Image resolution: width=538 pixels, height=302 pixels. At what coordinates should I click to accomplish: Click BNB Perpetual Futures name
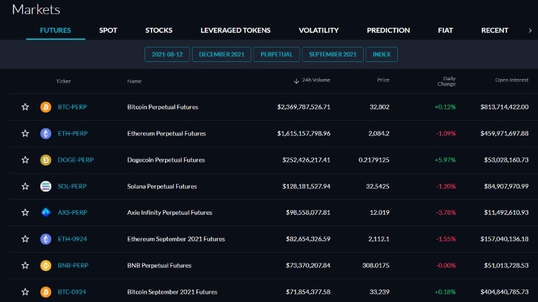click(x=159, y=265)
